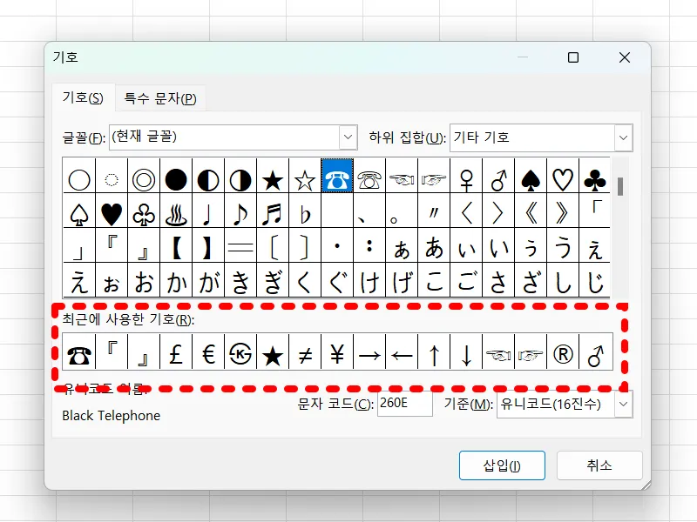Viewport: 697px width, 522px height.
Task: Select the down arrow ↓ symbol
Action: [466, 351]
